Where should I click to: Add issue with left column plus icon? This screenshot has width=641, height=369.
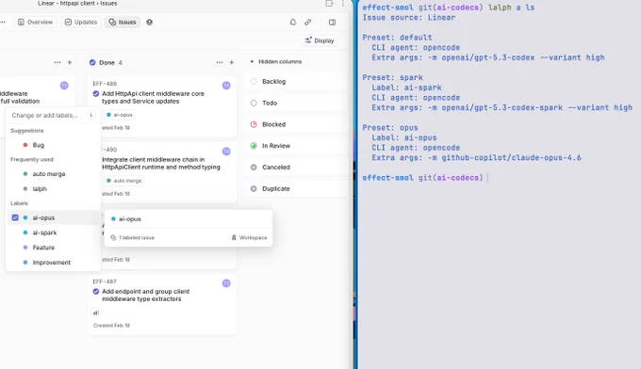click(70, 62)
